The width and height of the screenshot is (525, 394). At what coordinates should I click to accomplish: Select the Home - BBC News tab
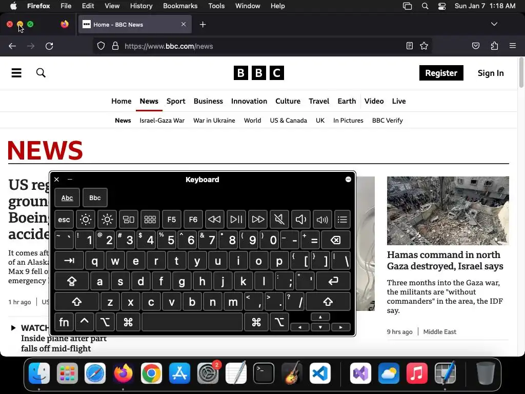coord(135,25)
